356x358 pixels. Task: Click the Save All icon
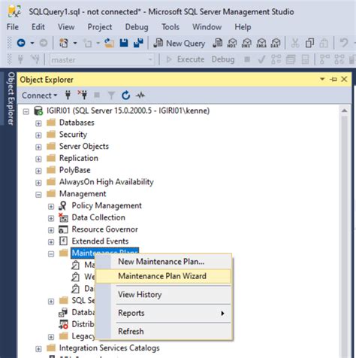tap(138, 43)
